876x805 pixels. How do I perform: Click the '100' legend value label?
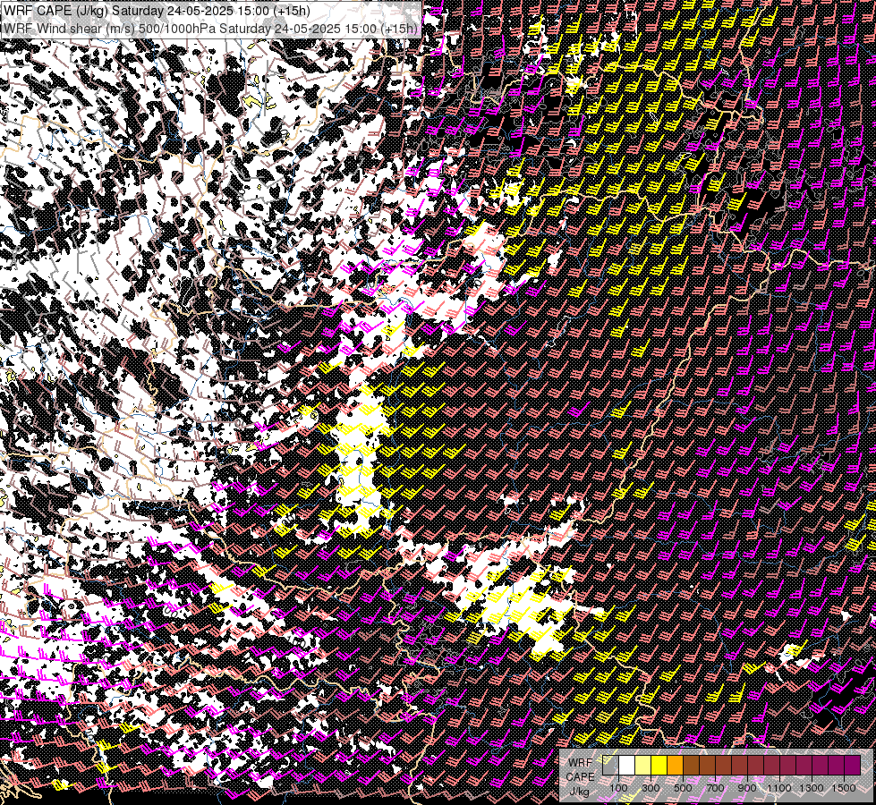click(618, 788)
